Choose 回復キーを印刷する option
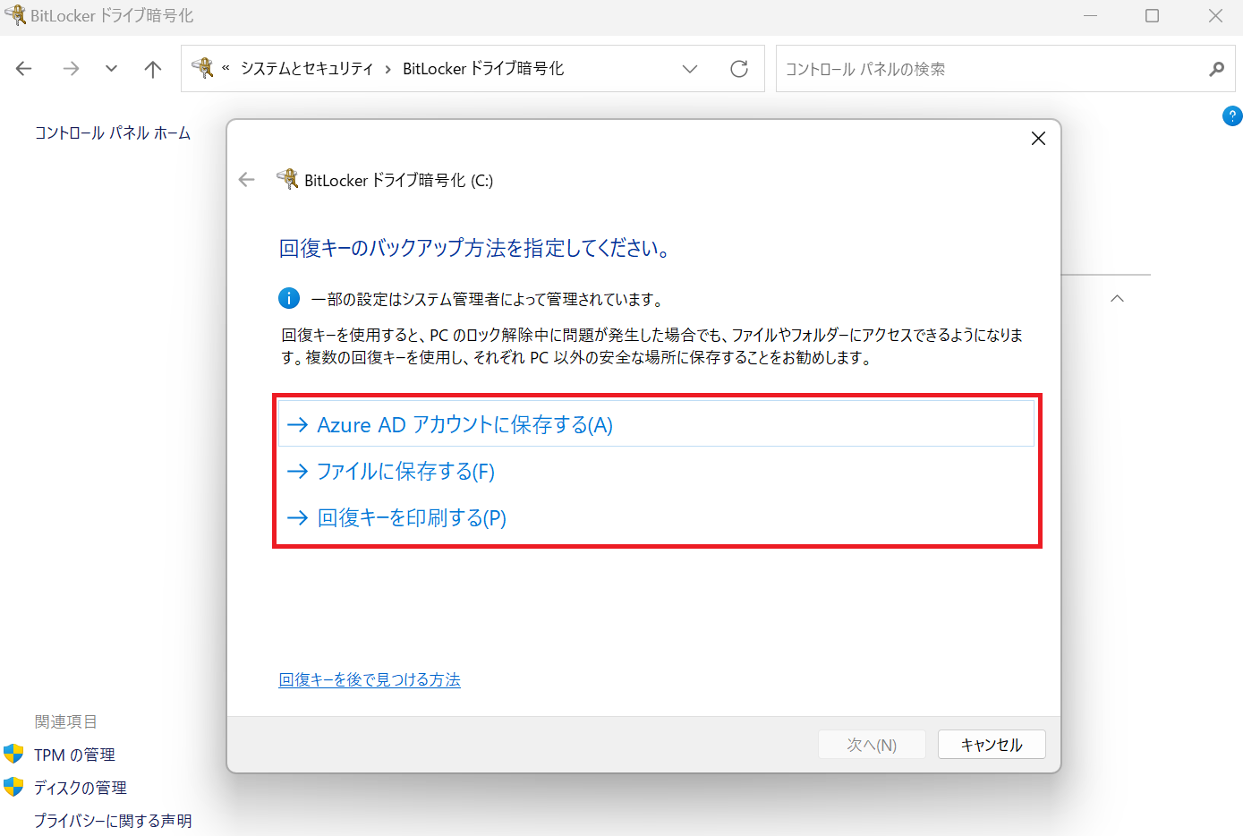Screen dimensions: 1243x836 pyautogui.click(x=657, y=517)
